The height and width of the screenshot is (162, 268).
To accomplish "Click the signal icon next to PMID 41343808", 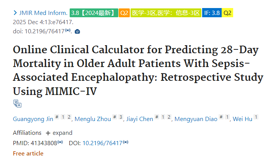I will [x=60, y=142].
